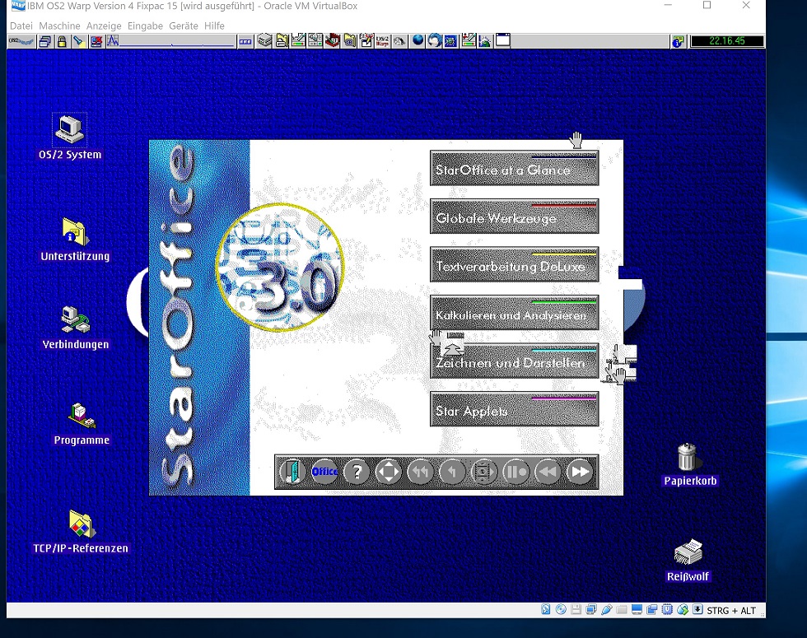The width and height of the screenshot is (807, 638).
Task: Open the Datei menu in VirtualBox
Action: 21,26
